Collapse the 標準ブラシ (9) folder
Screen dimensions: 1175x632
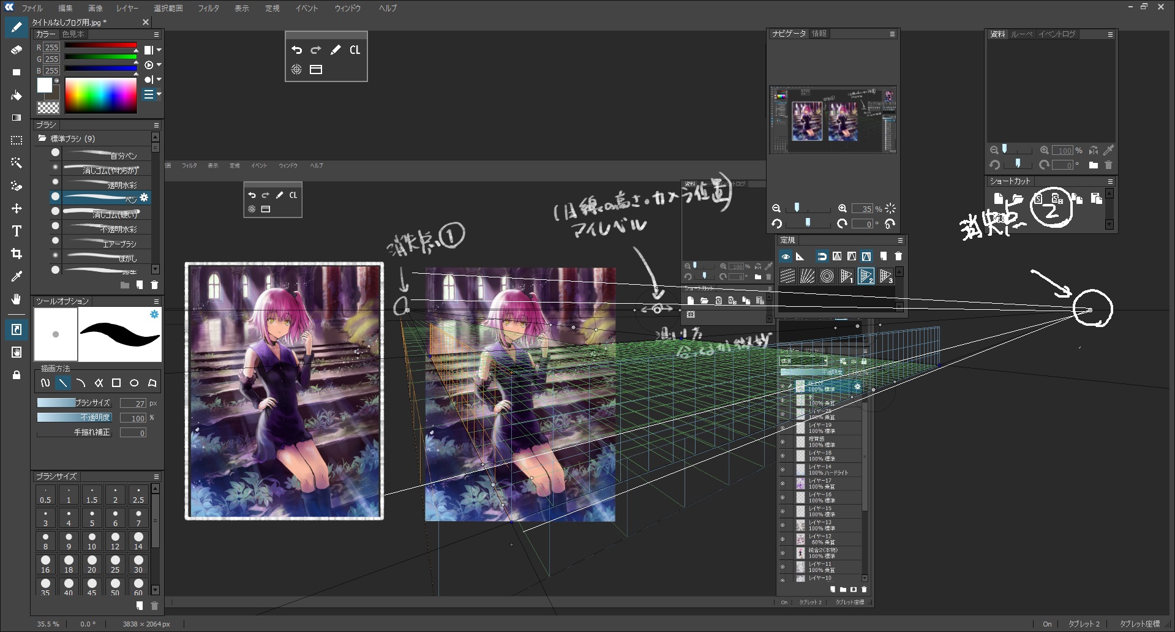pos(42,138)
